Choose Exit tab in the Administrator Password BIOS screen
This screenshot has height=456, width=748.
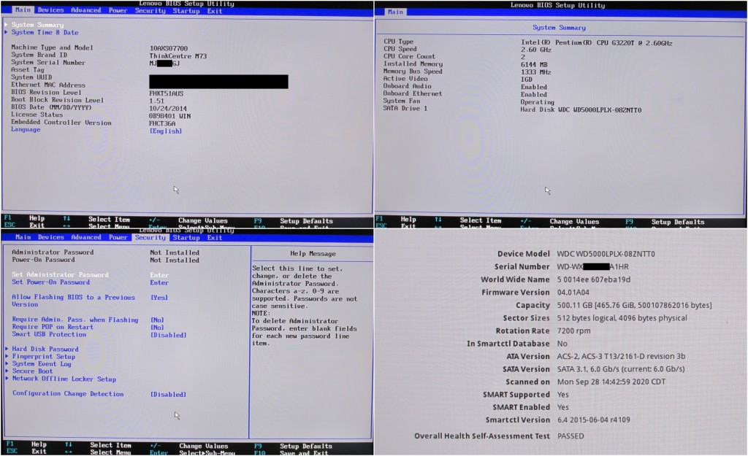point(214,237)
